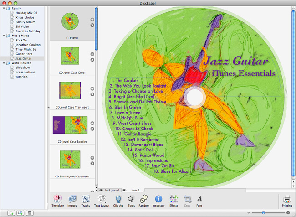
Task: Select the Crop tool
Action: point(187,201)
